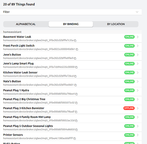Copy UID of Printer Sensors
The width and height of the screenshot is (147, 144).
coord(75,139)
